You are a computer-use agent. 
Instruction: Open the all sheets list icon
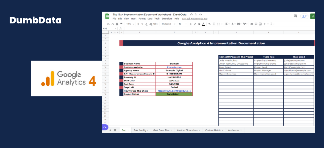[115, 130]
